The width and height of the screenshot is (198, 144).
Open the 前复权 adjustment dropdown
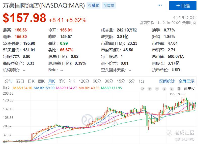click(189, 89)
